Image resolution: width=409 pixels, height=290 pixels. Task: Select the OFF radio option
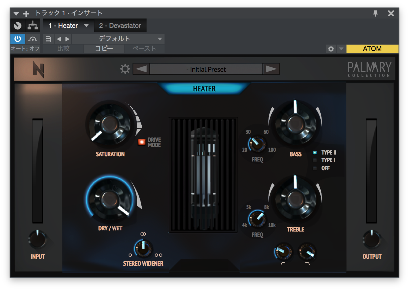[315, 168]
